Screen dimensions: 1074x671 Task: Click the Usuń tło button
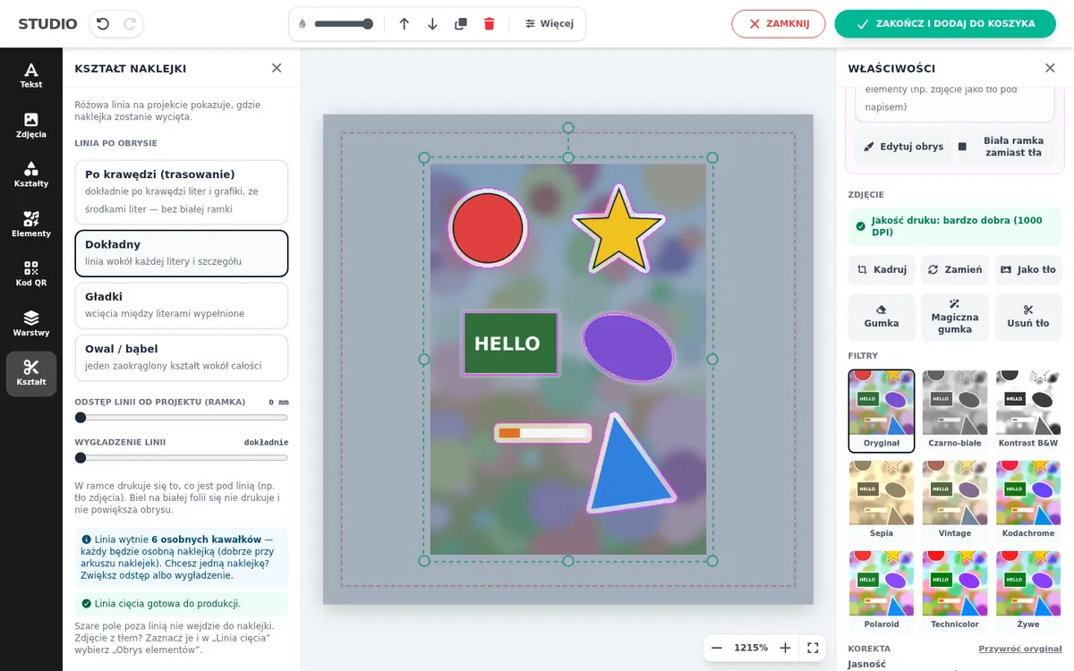tap(1028, 317)
